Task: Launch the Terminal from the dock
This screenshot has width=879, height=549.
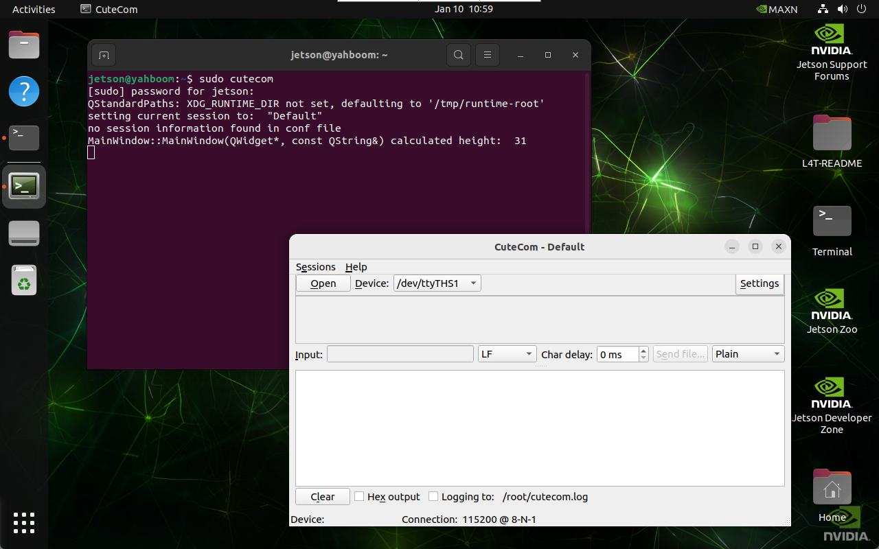Action: point(24,138)
